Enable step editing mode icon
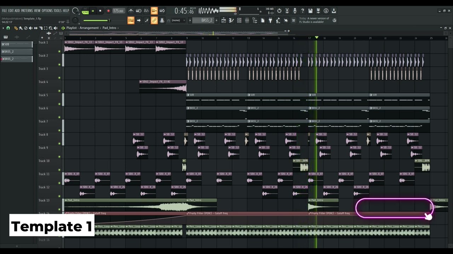 click(x=146, y=20)
